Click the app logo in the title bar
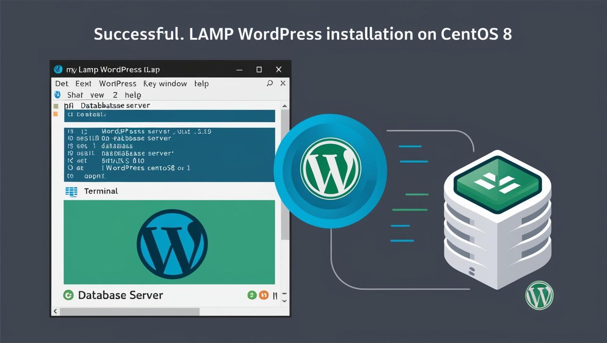This screenshot has height=343, width=607. (59, 70)
